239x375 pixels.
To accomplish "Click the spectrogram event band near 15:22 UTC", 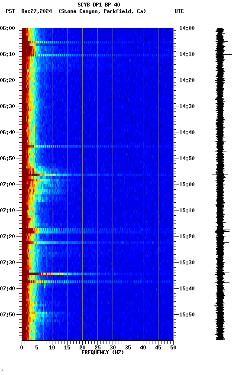I will coord(97,243).
